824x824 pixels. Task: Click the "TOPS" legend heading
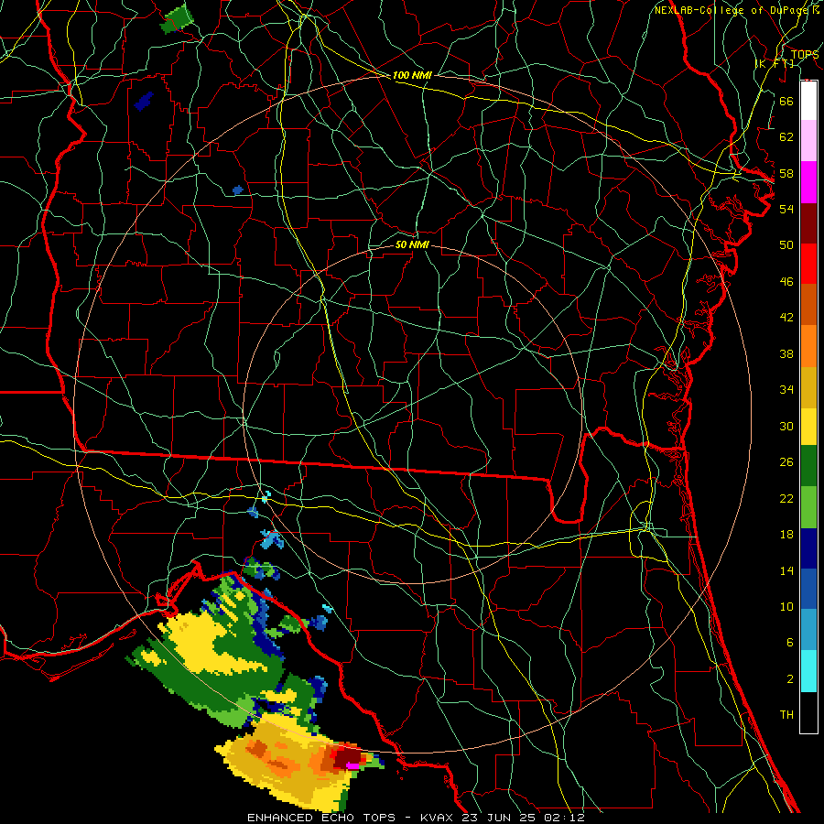[x=805, y=55]
